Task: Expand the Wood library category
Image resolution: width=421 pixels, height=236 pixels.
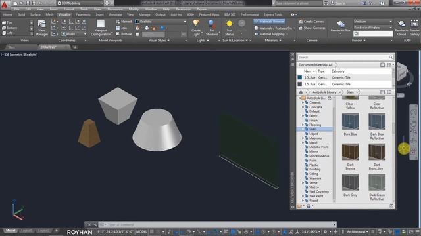Action: coord(303,201)
